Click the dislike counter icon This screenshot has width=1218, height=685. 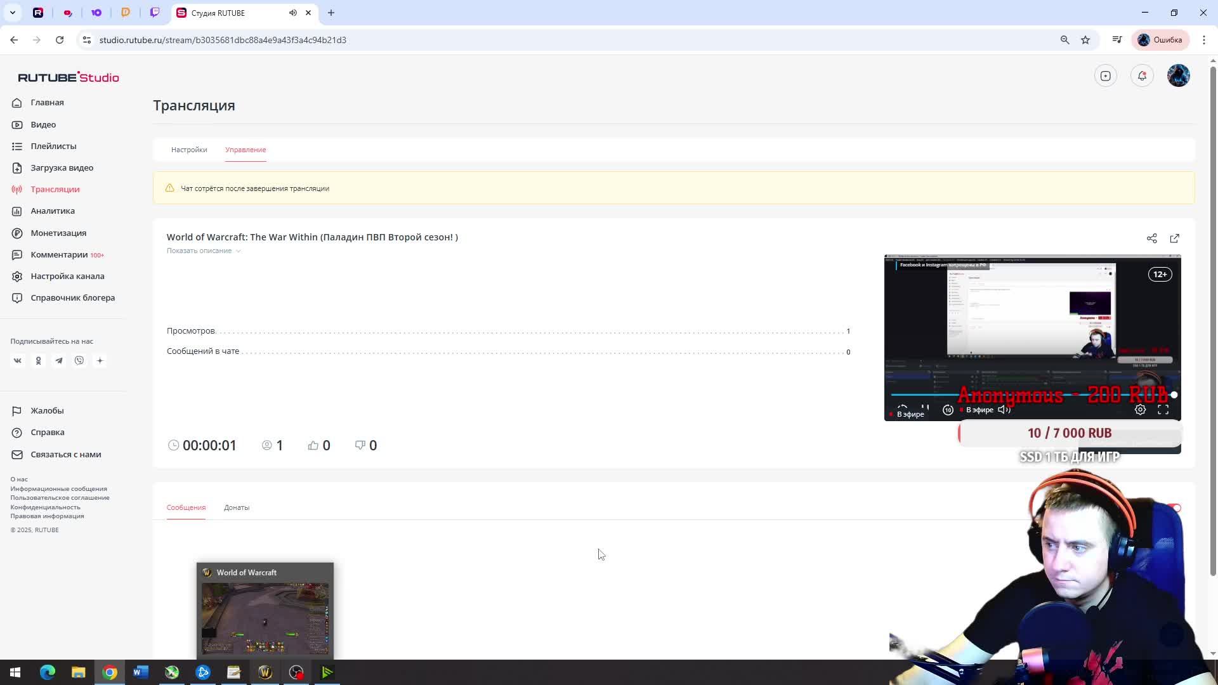360,445
